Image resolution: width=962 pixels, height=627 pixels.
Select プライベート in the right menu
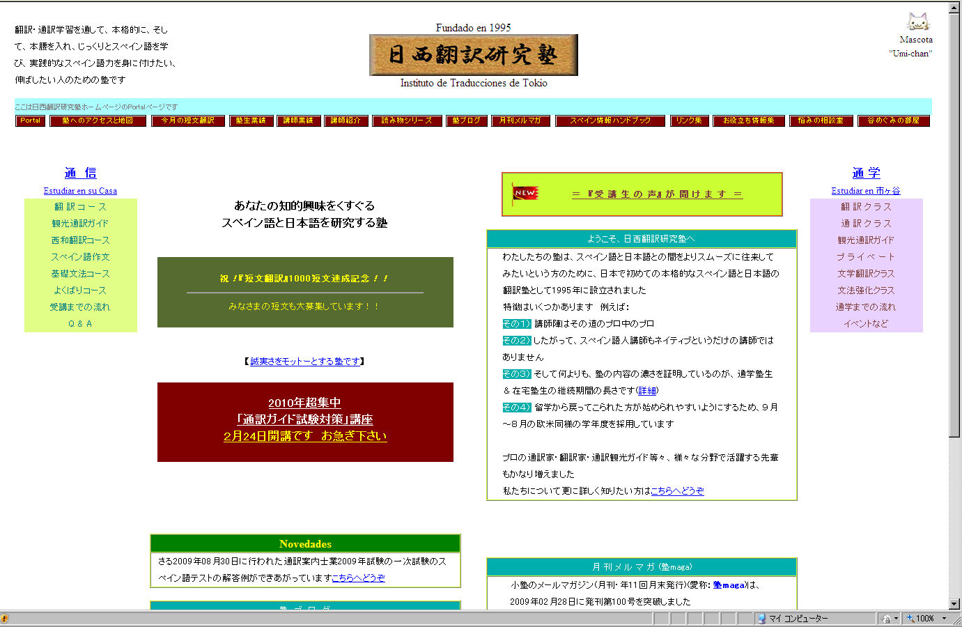[x=866, y=257]
